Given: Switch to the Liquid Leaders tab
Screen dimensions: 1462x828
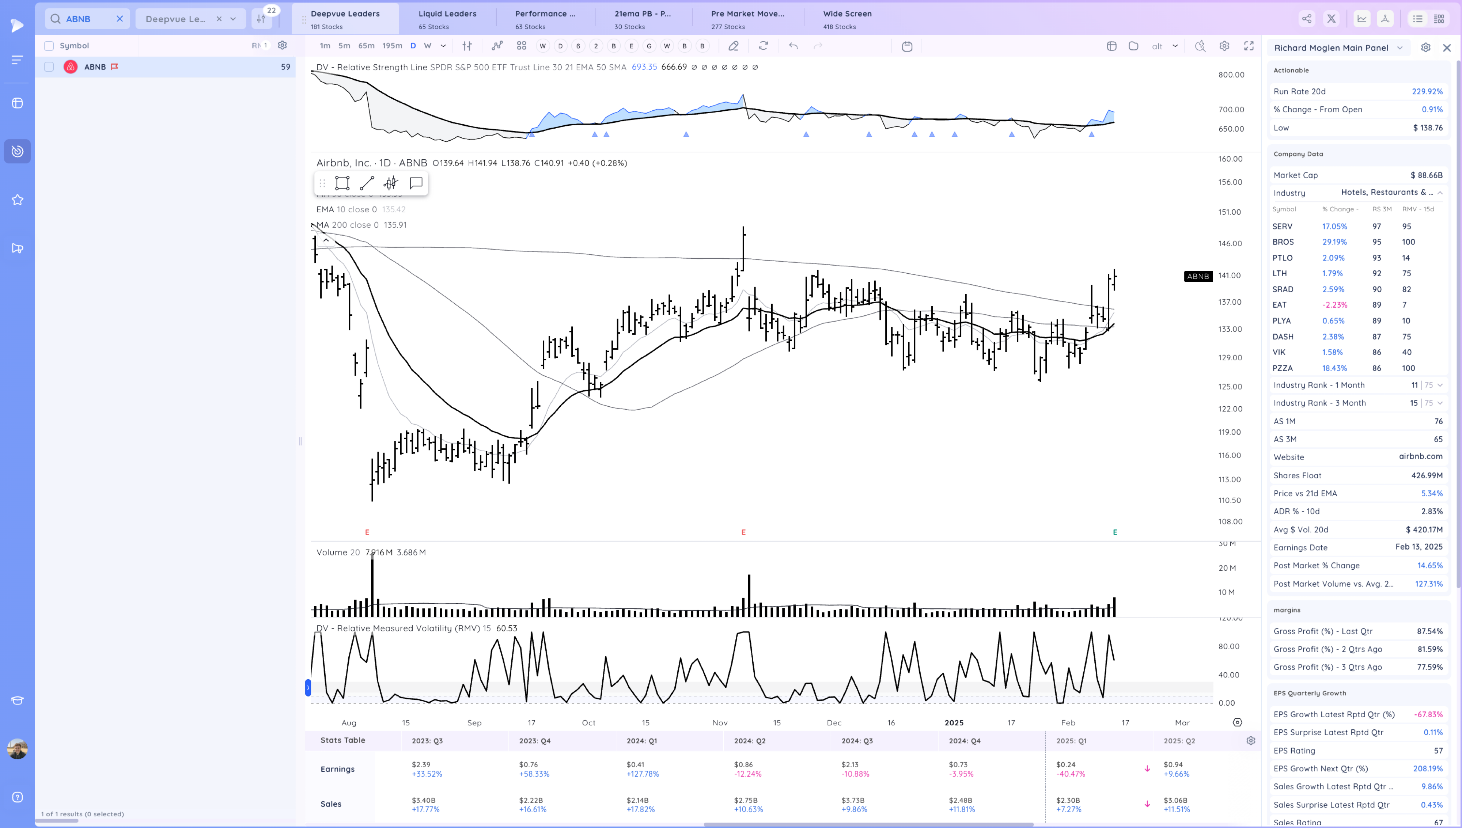Looking at the screenshot, I should [x=447, y=19].
